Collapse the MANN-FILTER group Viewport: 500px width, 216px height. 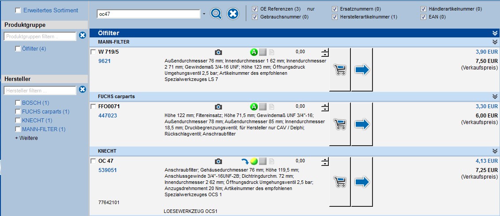495,42
